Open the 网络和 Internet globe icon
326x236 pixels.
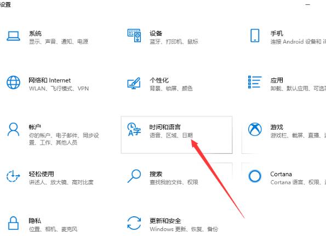tap(13, 83)
